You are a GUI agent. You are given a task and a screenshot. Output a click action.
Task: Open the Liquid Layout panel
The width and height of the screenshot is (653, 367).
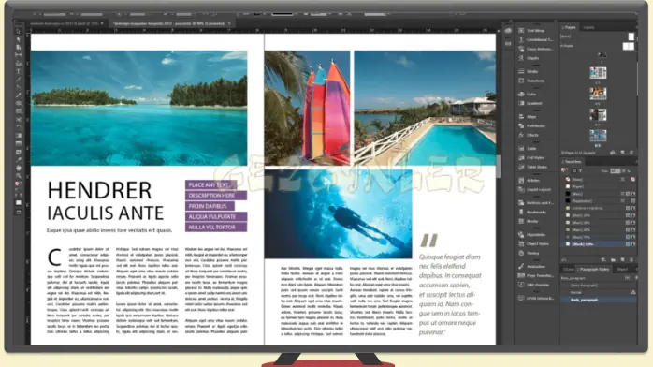pyautogui.click(x=535, y=189)
